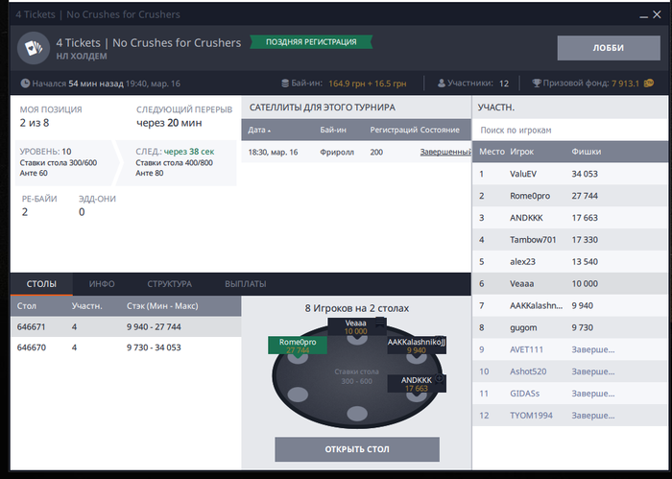
Task: Select eliminated player Ashot520
Action: point(570,371)
